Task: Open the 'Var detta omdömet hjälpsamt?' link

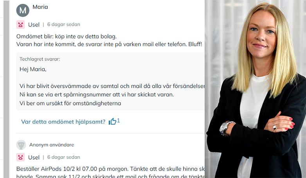Action: pyautogui.click(x=63, y=122)
